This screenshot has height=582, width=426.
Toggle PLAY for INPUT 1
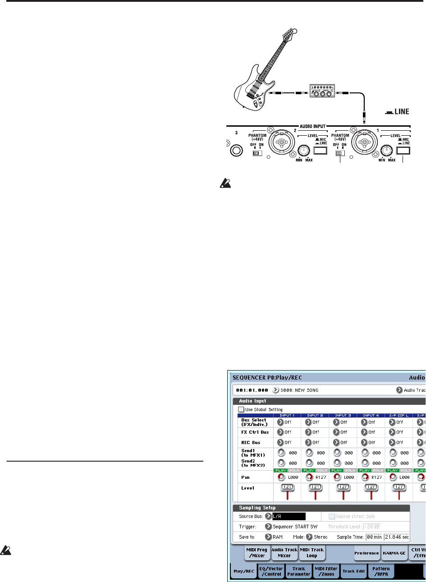click(280, 470)
